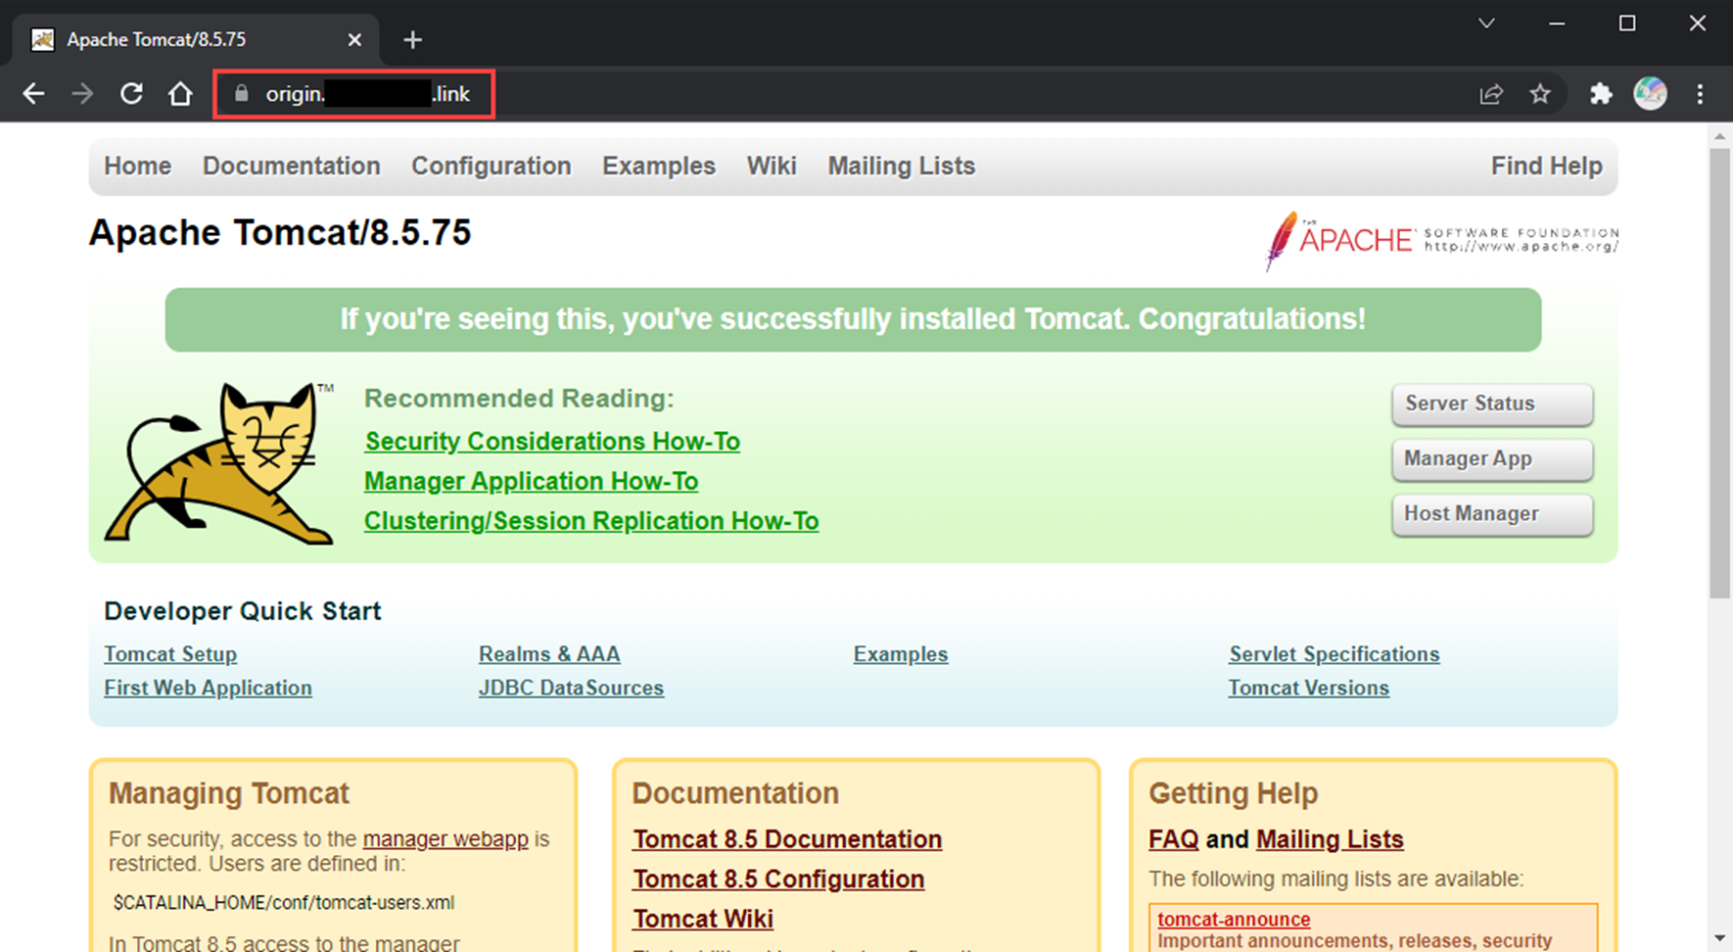Open the Servlet Specifications link

[1335, 654]
